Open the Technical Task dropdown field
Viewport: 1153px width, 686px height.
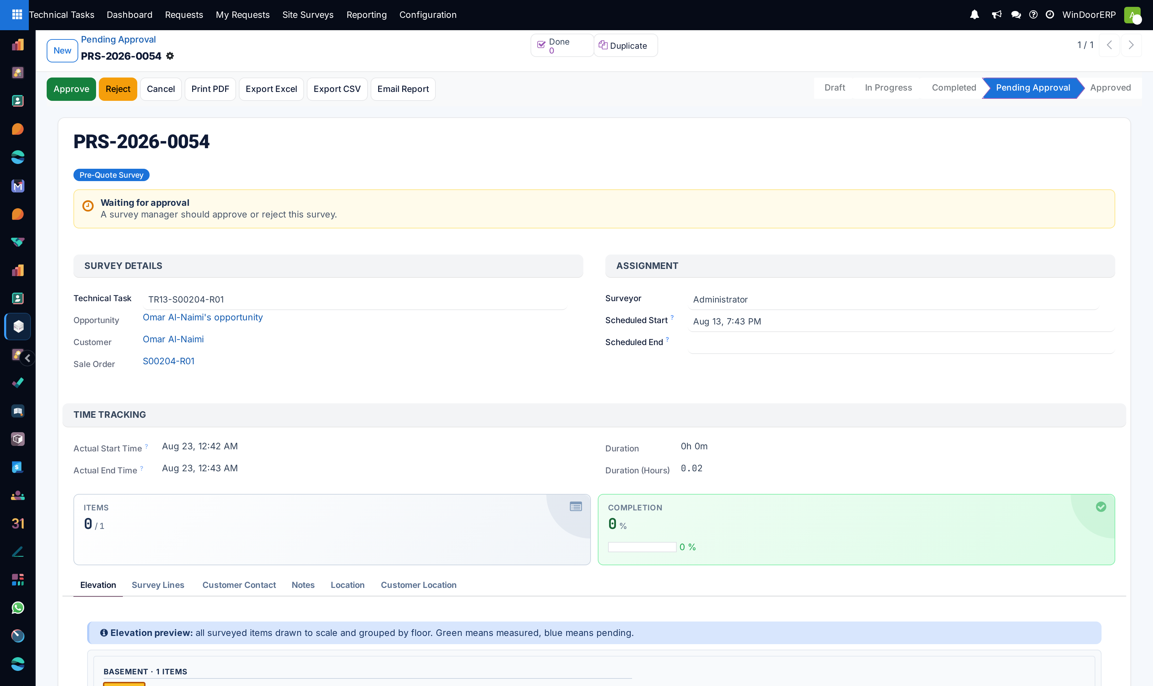point(354,299)
